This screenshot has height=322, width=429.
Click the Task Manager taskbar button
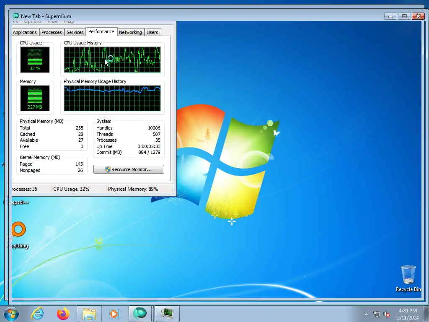click(x=167, y=314)
